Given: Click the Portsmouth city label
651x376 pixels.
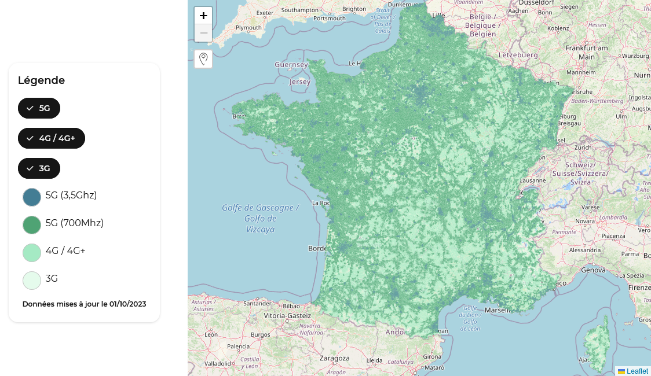Looking at the screenshot, I should pyautogui.click(x=330, y=19).
